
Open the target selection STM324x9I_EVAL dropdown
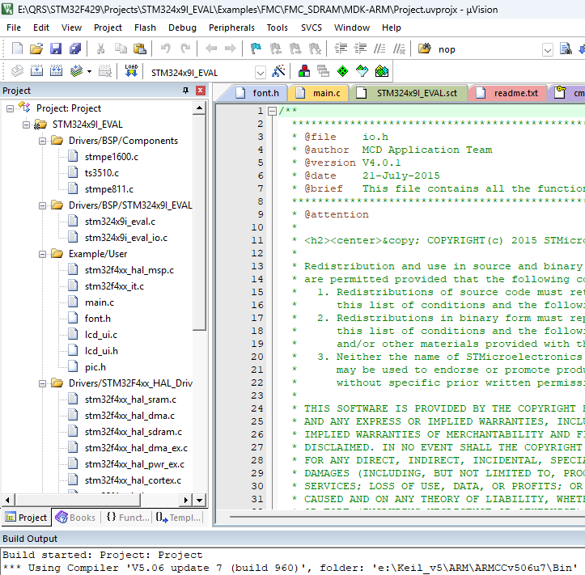tap(260, 72)
